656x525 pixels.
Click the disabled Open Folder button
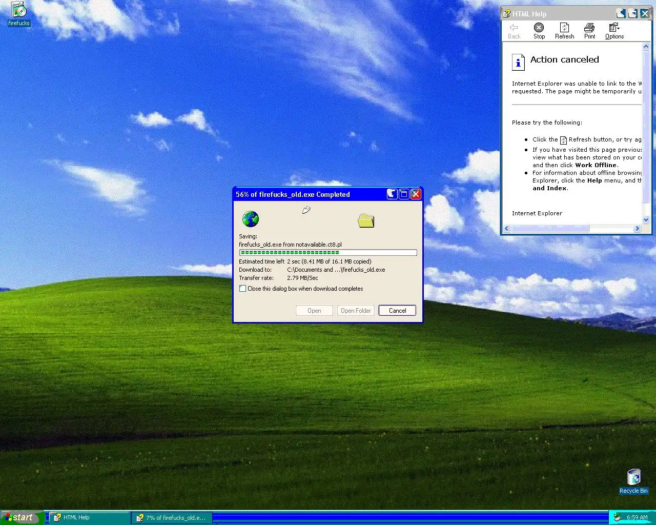coord(356,311)
